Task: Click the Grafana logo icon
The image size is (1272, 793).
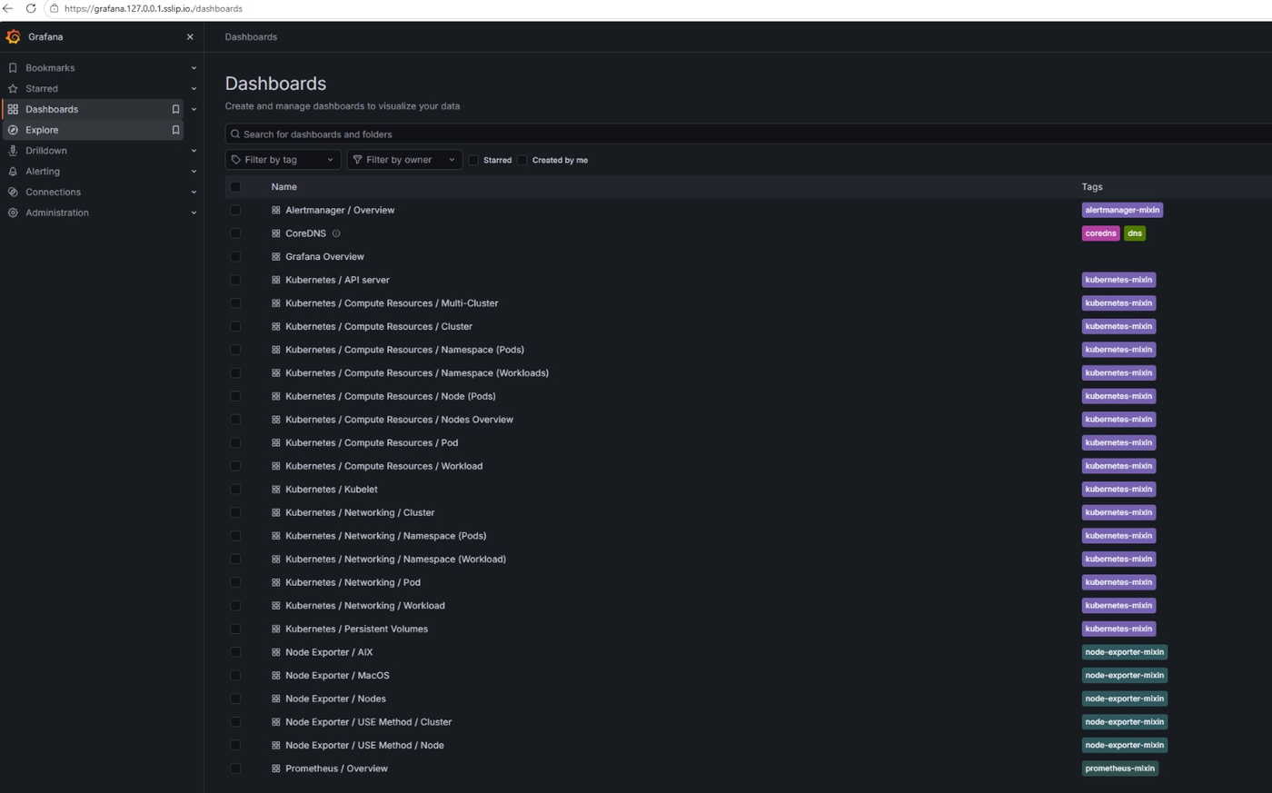Action: 13,37
